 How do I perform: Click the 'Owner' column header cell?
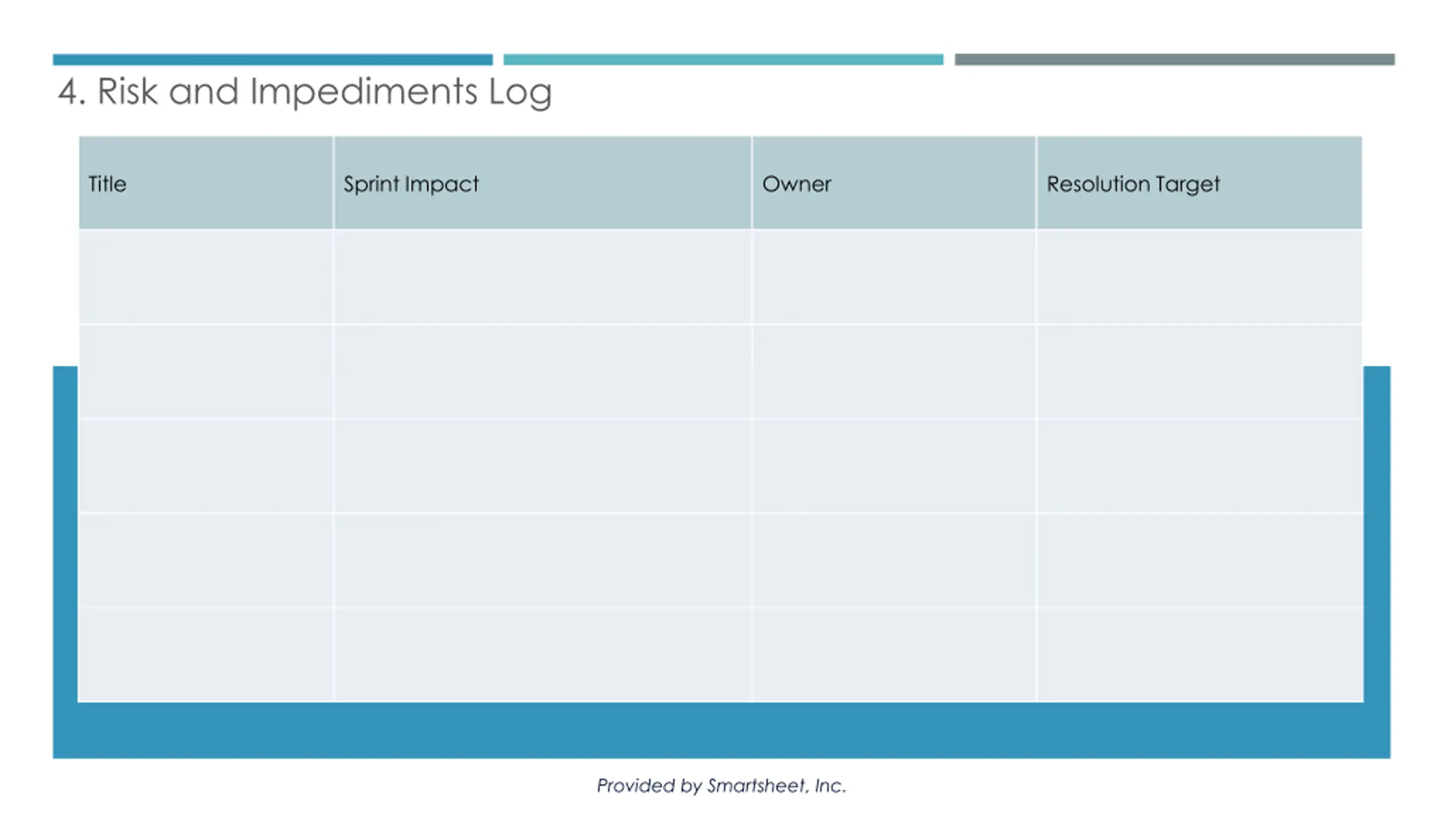pos(894,183)
